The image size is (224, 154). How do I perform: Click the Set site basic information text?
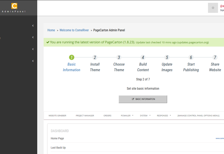(x=143, y=89)
